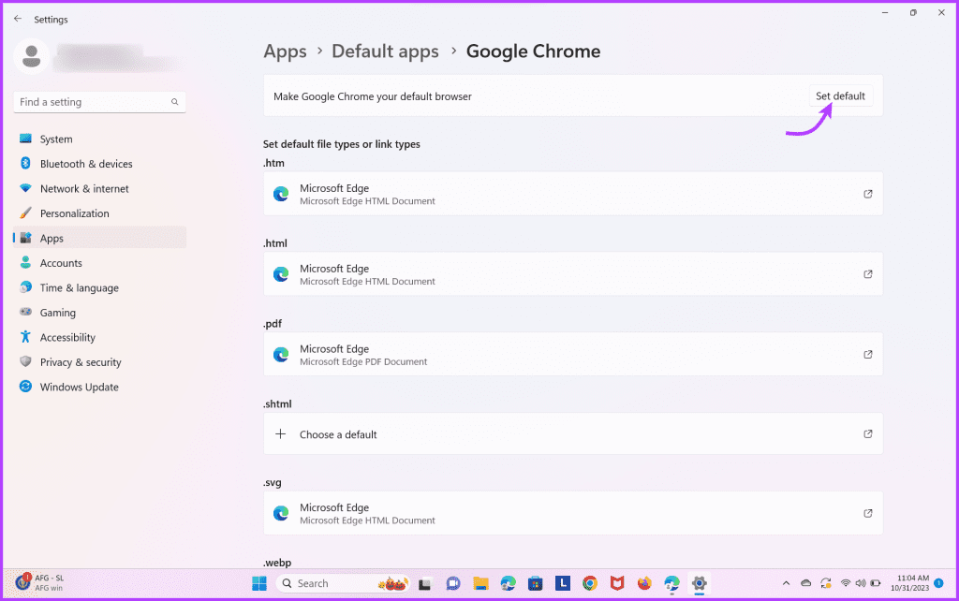The width and height of the screenshot is (959, 601).
Task: Open external link icon for .htm
Action: (868, 194)
